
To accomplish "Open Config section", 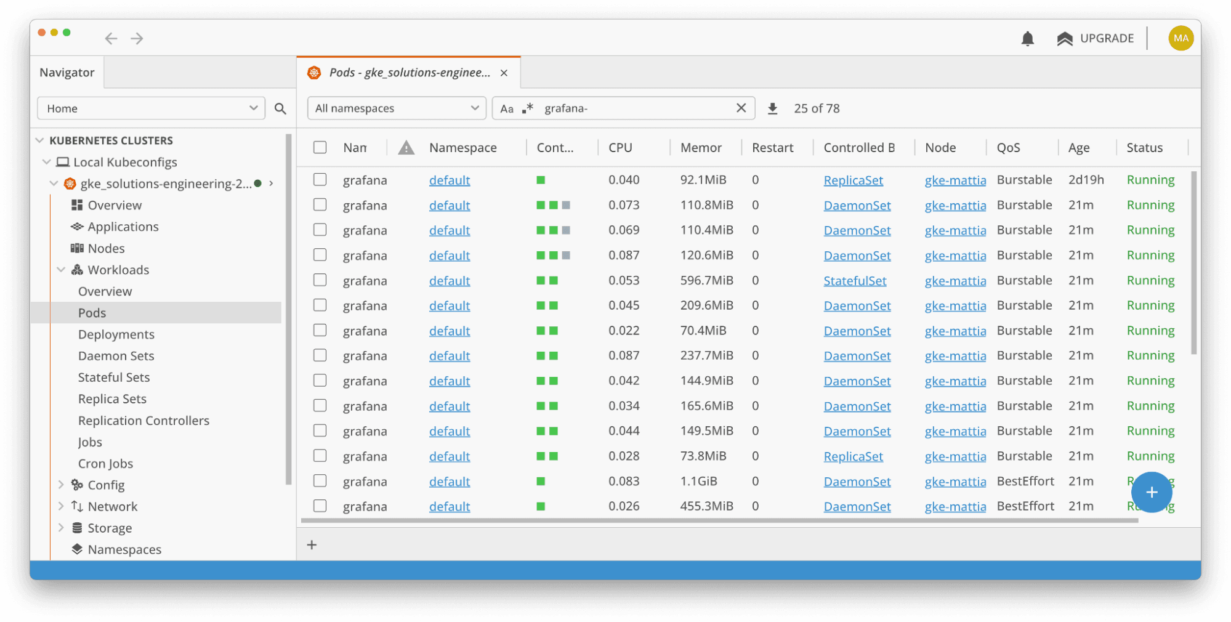I will (105, 485).
